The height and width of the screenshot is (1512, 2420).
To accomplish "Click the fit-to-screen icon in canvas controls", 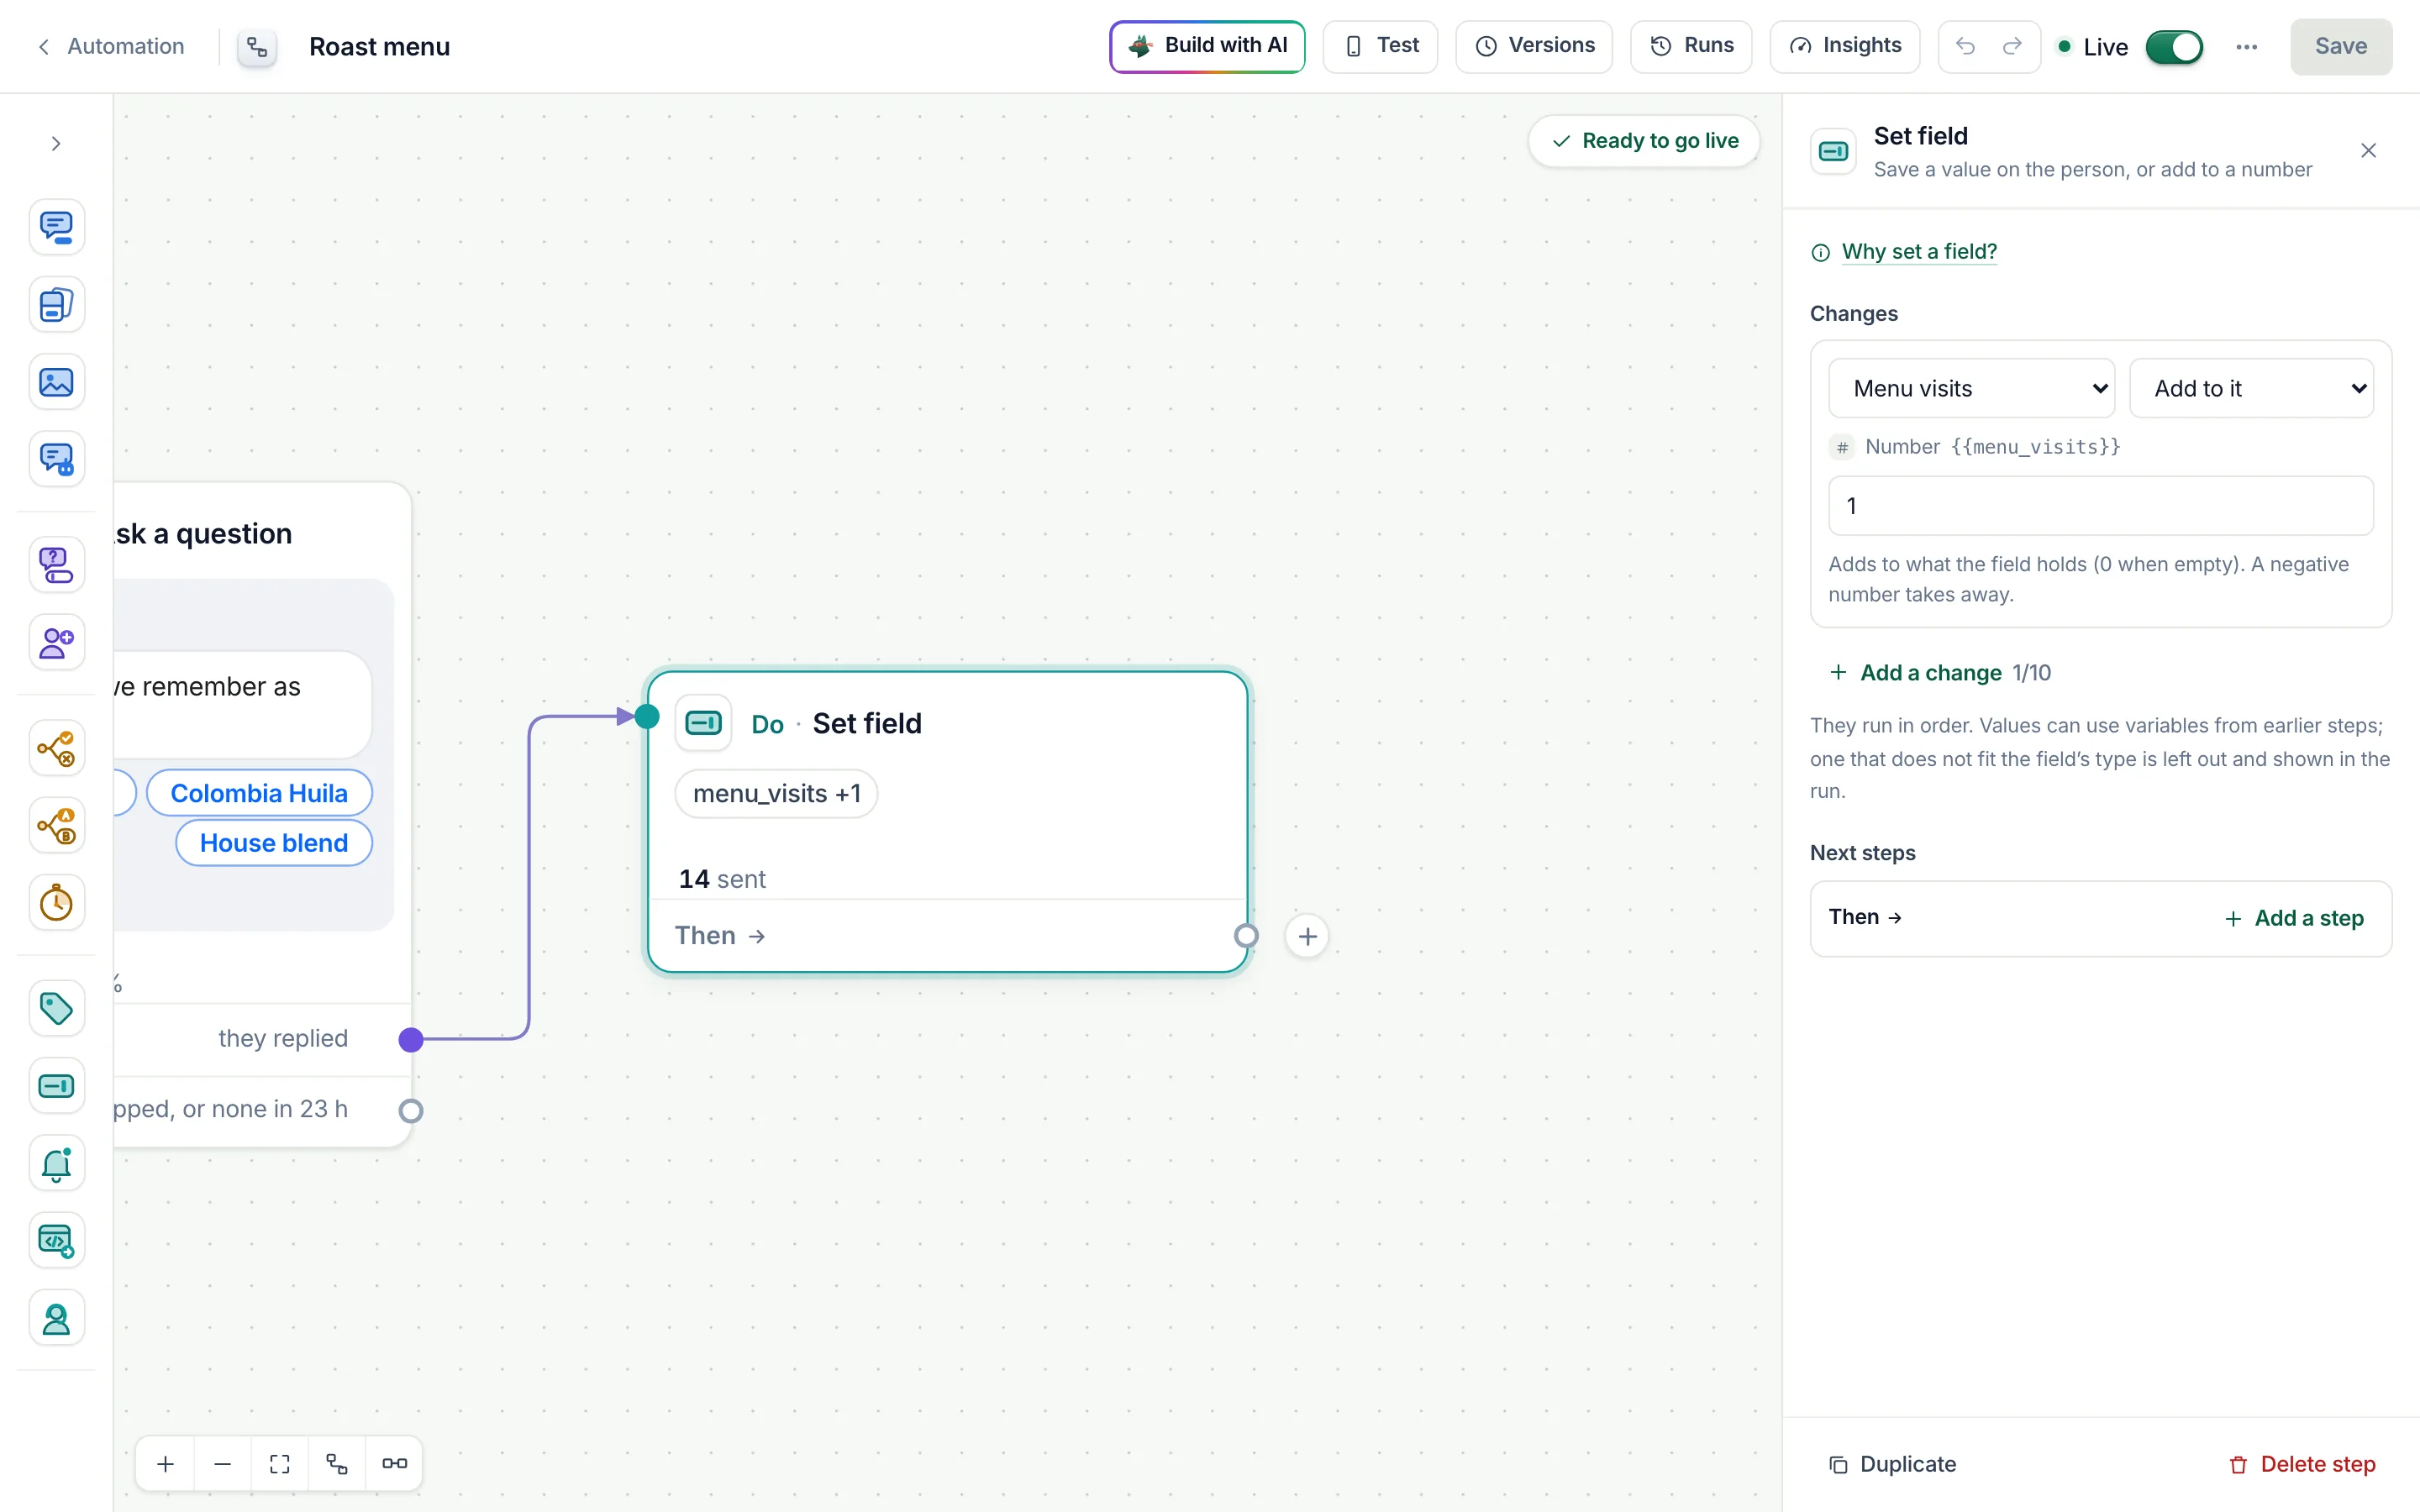I will point(280,1464).
